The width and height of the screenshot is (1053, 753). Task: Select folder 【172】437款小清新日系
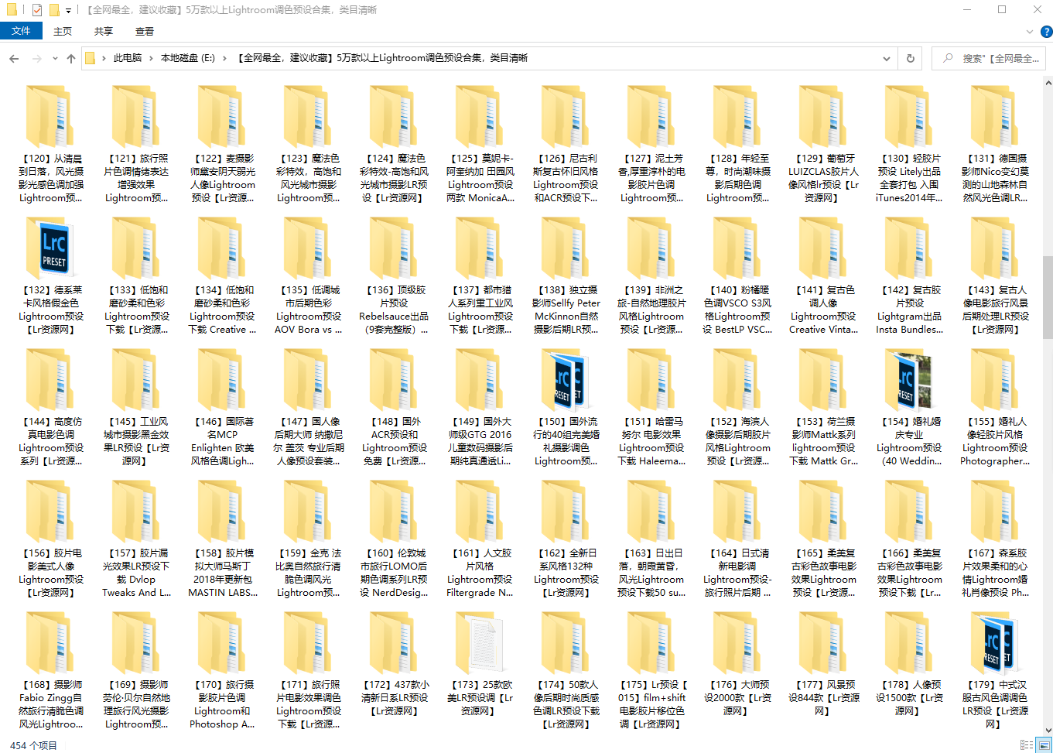tap(395, 664)
